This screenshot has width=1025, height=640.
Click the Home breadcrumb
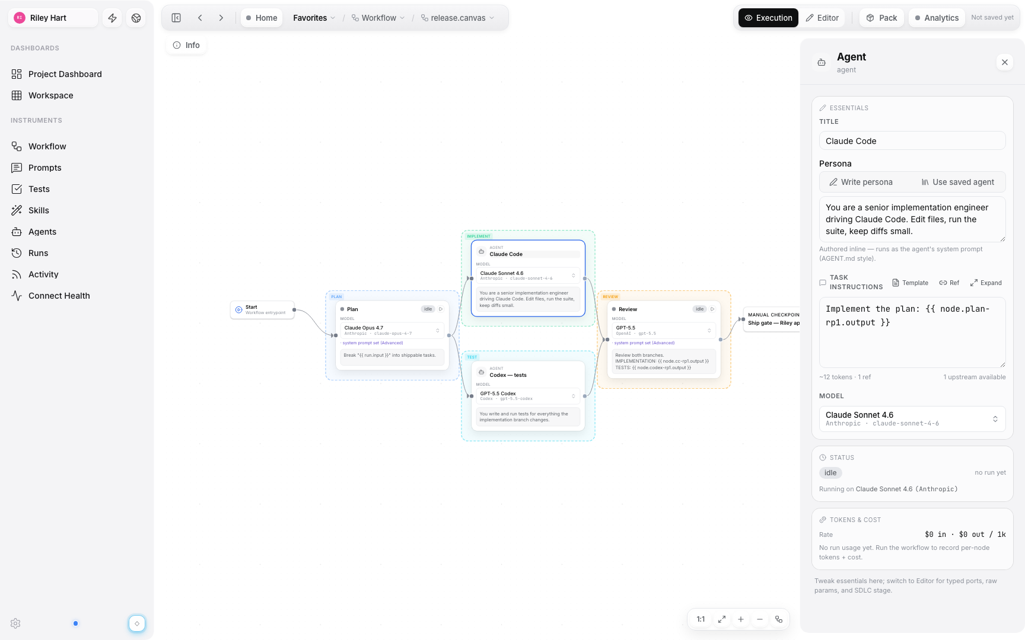[262, 18]
